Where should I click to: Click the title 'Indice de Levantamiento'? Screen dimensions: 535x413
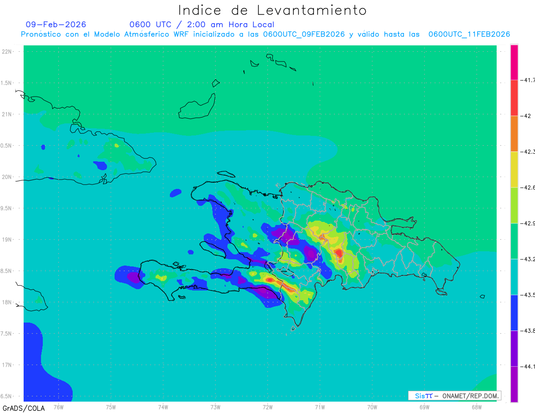[x=272, y=10]
